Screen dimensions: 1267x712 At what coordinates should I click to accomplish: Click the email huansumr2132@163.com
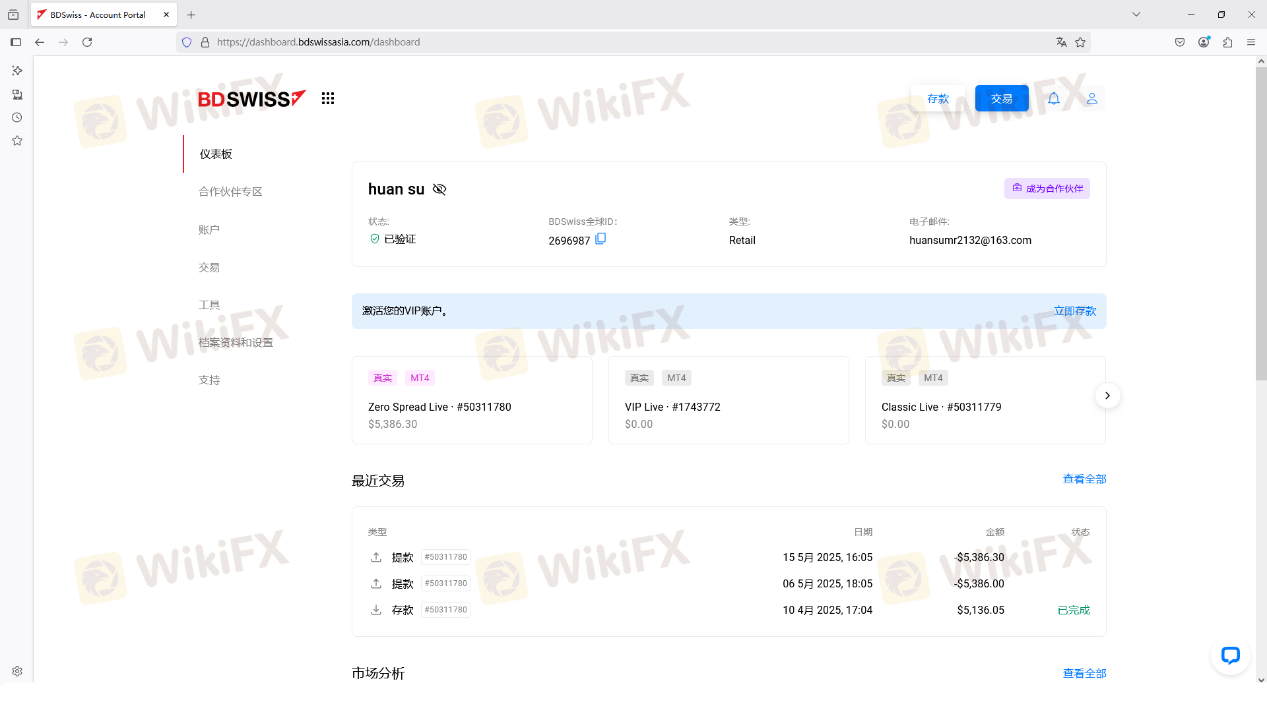tap(970, 241)
